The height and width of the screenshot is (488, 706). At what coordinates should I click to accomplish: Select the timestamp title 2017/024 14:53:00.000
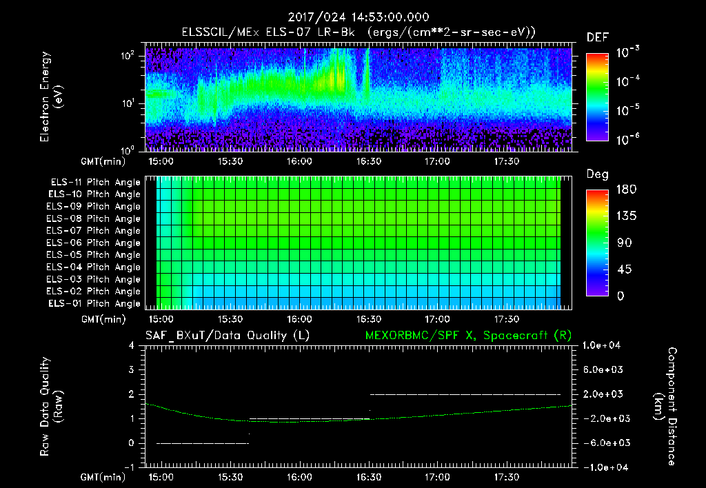point(359,17)
